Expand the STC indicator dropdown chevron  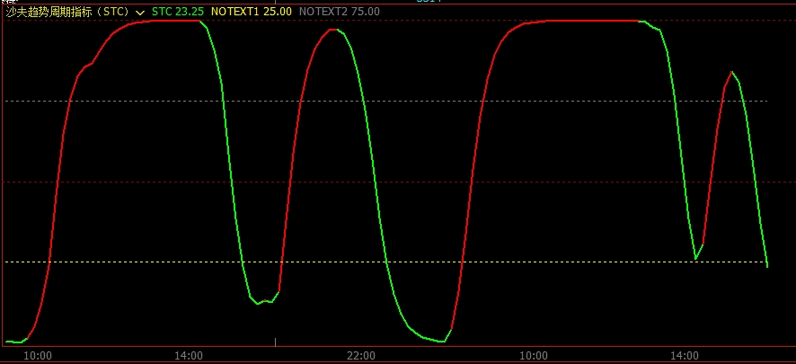pyautogui.click(x=140, y=13)
